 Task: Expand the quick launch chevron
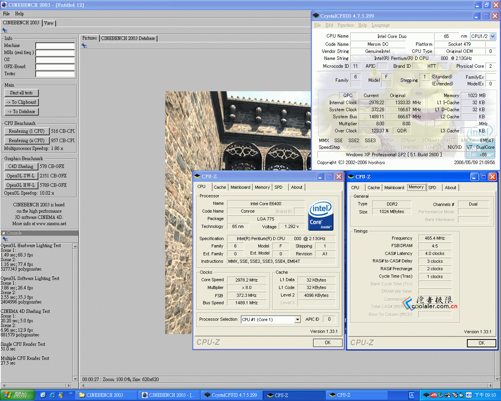[x=71, y=393]
